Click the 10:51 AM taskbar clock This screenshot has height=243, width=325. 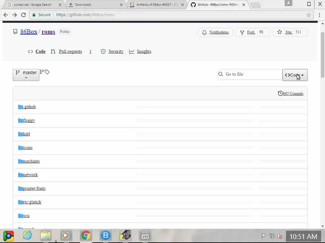pyautogui.click(x=303, y=236)
